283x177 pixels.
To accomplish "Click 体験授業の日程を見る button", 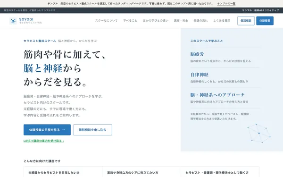I will click(x=47, y=130).
